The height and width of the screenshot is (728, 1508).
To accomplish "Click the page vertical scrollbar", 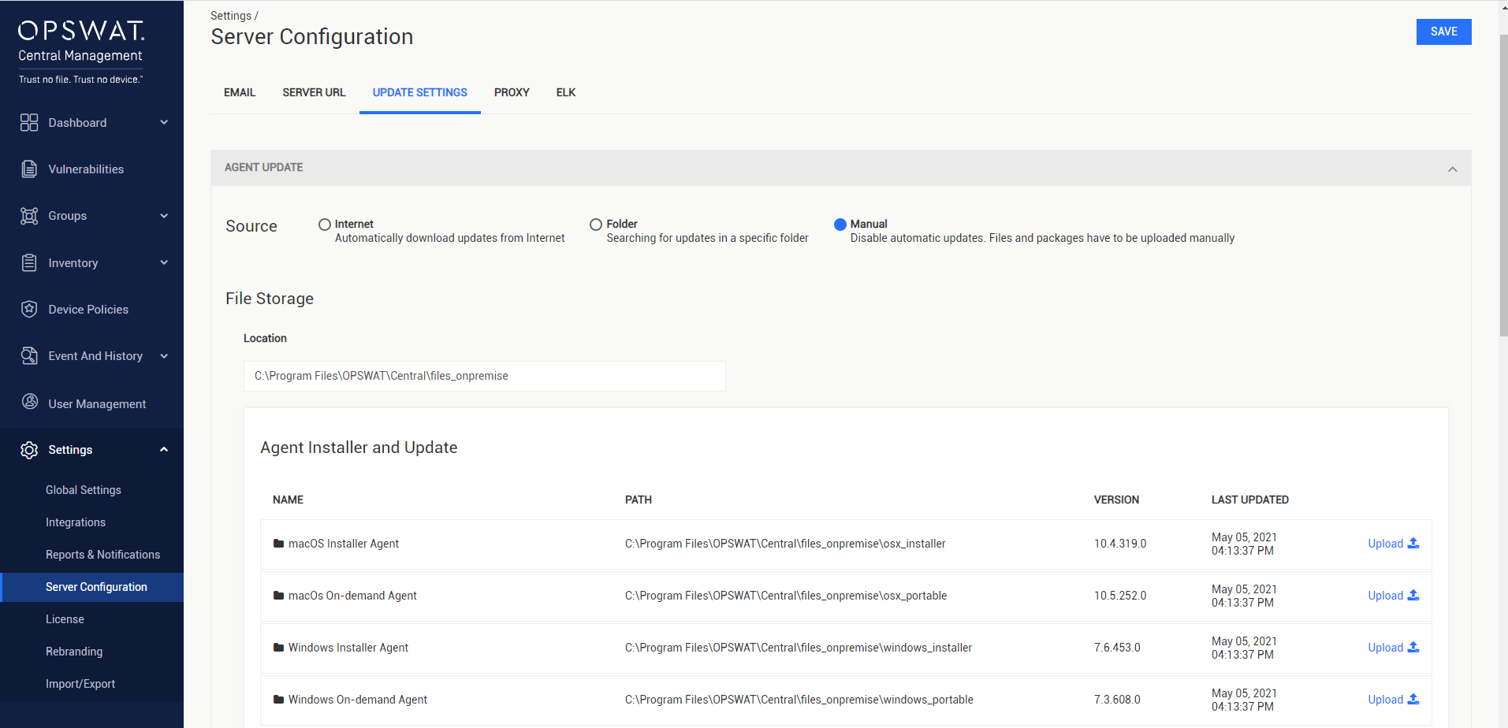I will coord(1503,186).
